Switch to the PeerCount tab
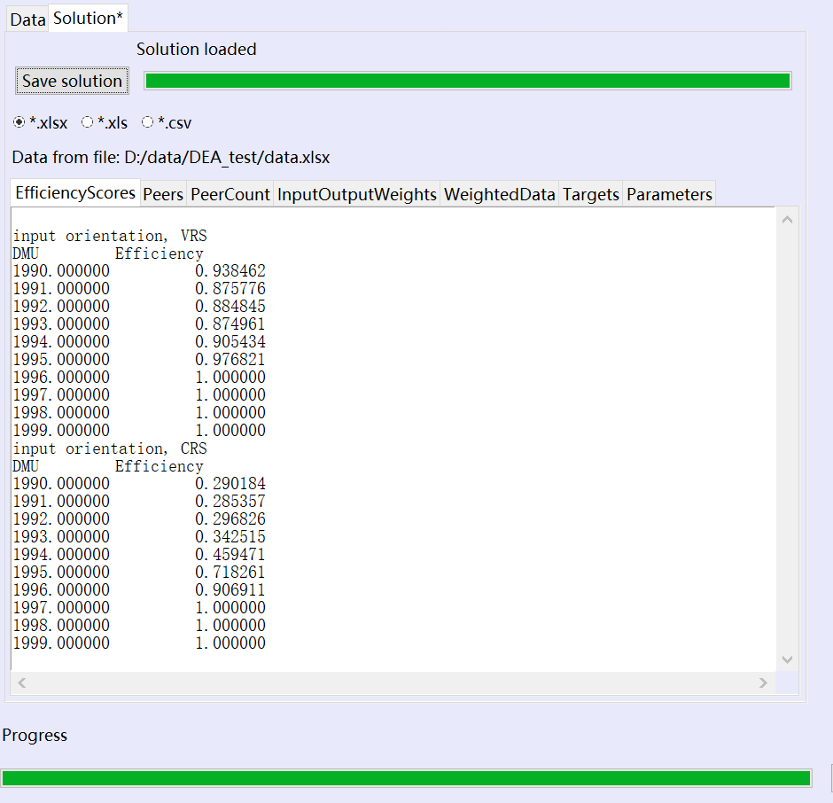Screen dimensions: 833x803 (x=230, y=194)
